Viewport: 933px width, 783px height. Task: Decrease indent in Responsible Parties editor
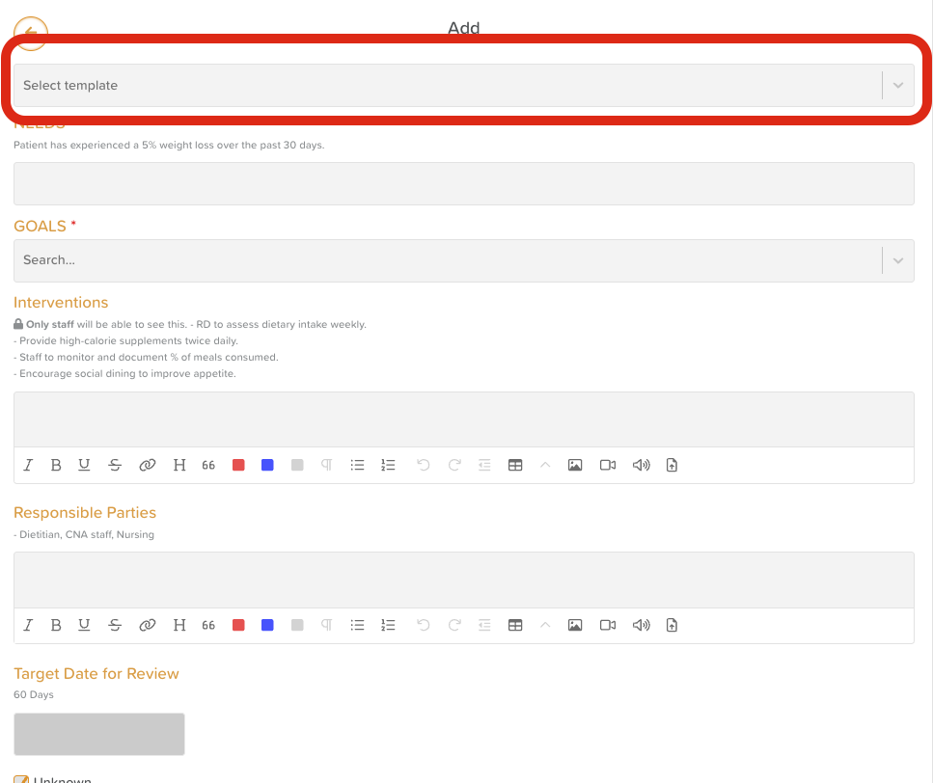(x=484, y=625)
